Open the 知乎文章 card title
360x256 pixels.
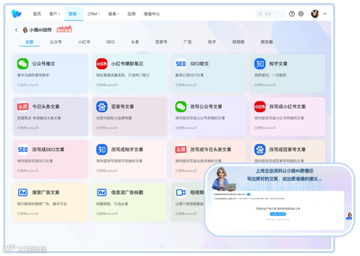pos(278,64)
